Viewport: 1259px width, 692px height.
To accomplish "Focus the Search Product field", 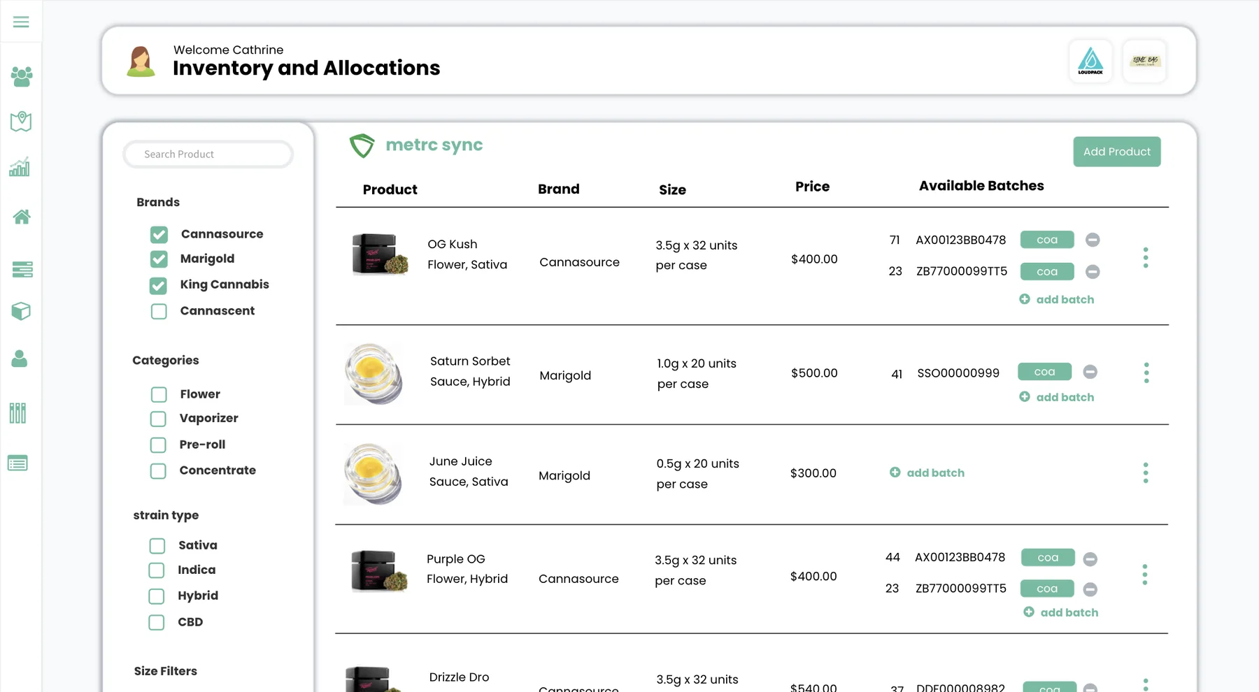I will [x=208, y=154].
